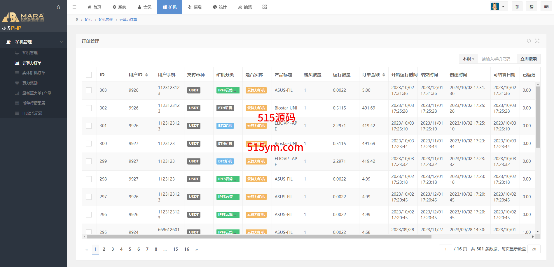Click the phone number search input field
Image resolution: width=554 pixels, height=267 pixels.
pos(497,59)
